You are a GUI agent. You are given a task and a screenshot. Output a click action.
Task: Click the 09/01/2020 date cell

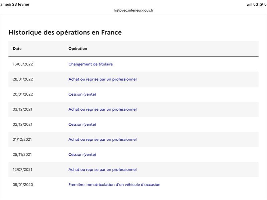23,185
